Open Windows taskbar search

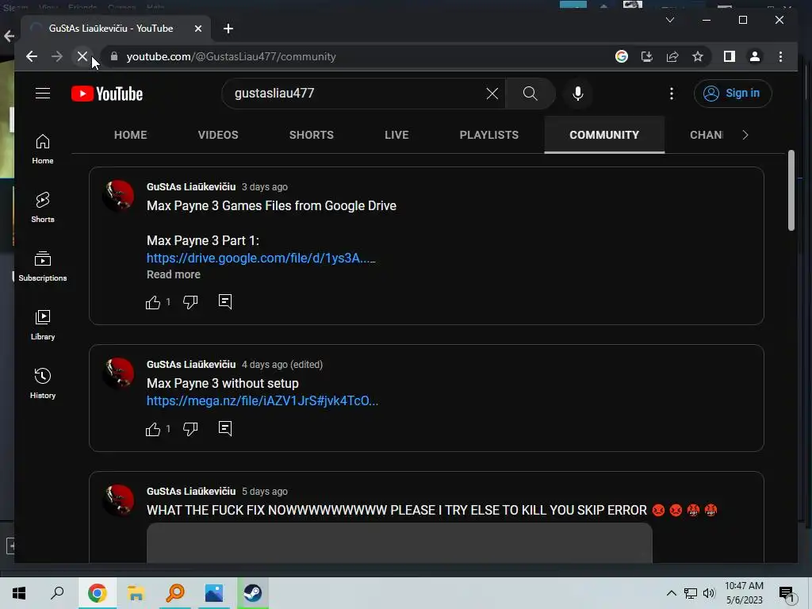(x=57, y=593)
